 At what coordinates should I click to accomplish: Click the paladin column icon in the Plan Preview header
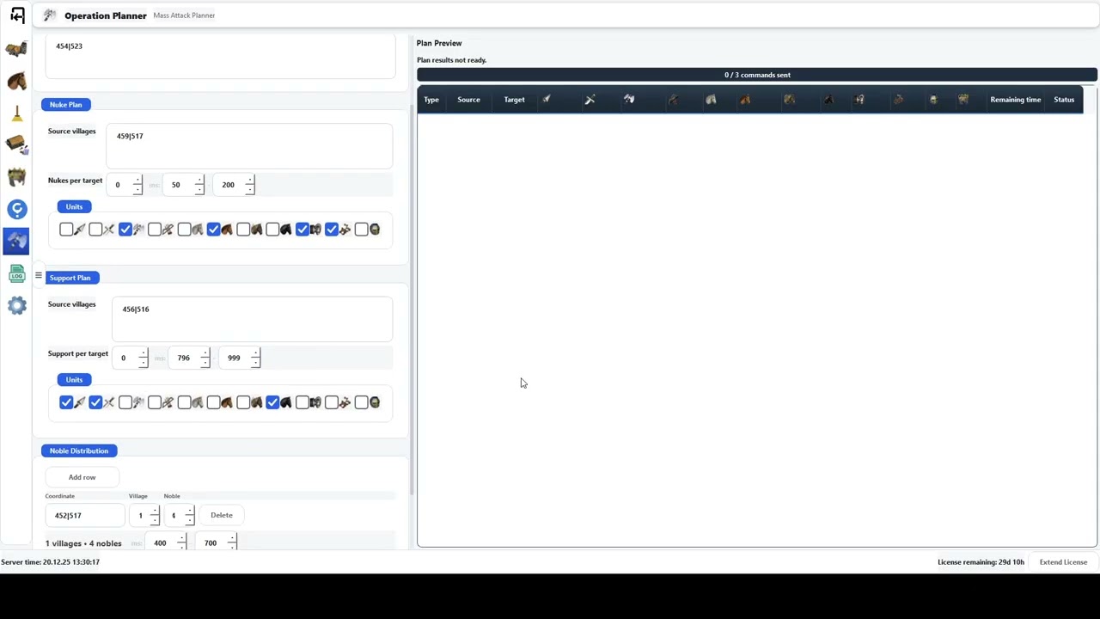click(x=933, y=100)
